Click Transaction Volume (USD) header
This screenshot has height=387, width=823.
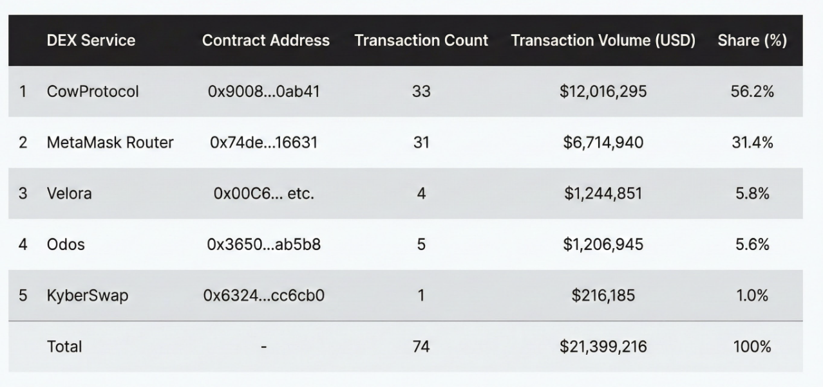[x=603, y=40]
